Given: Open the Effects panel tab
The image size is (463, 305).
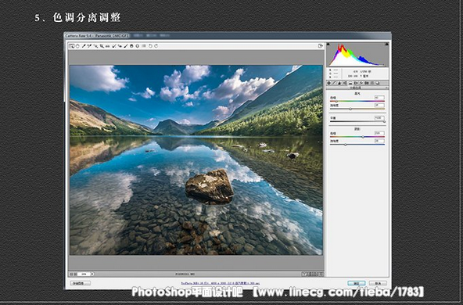Looking at the screenshot, I should 361,83.
